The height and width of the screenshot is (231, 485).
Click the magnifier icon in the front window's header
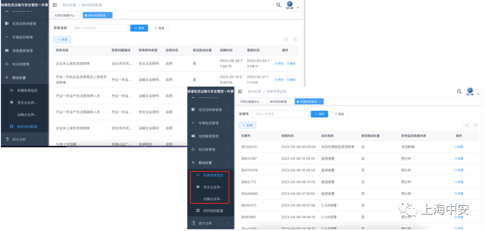459,92
